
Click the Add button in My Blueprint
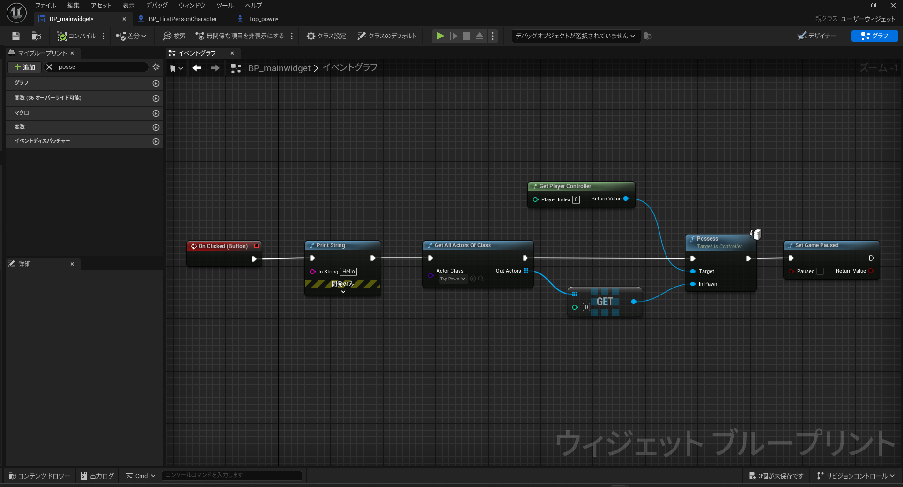tap(25, 67)
